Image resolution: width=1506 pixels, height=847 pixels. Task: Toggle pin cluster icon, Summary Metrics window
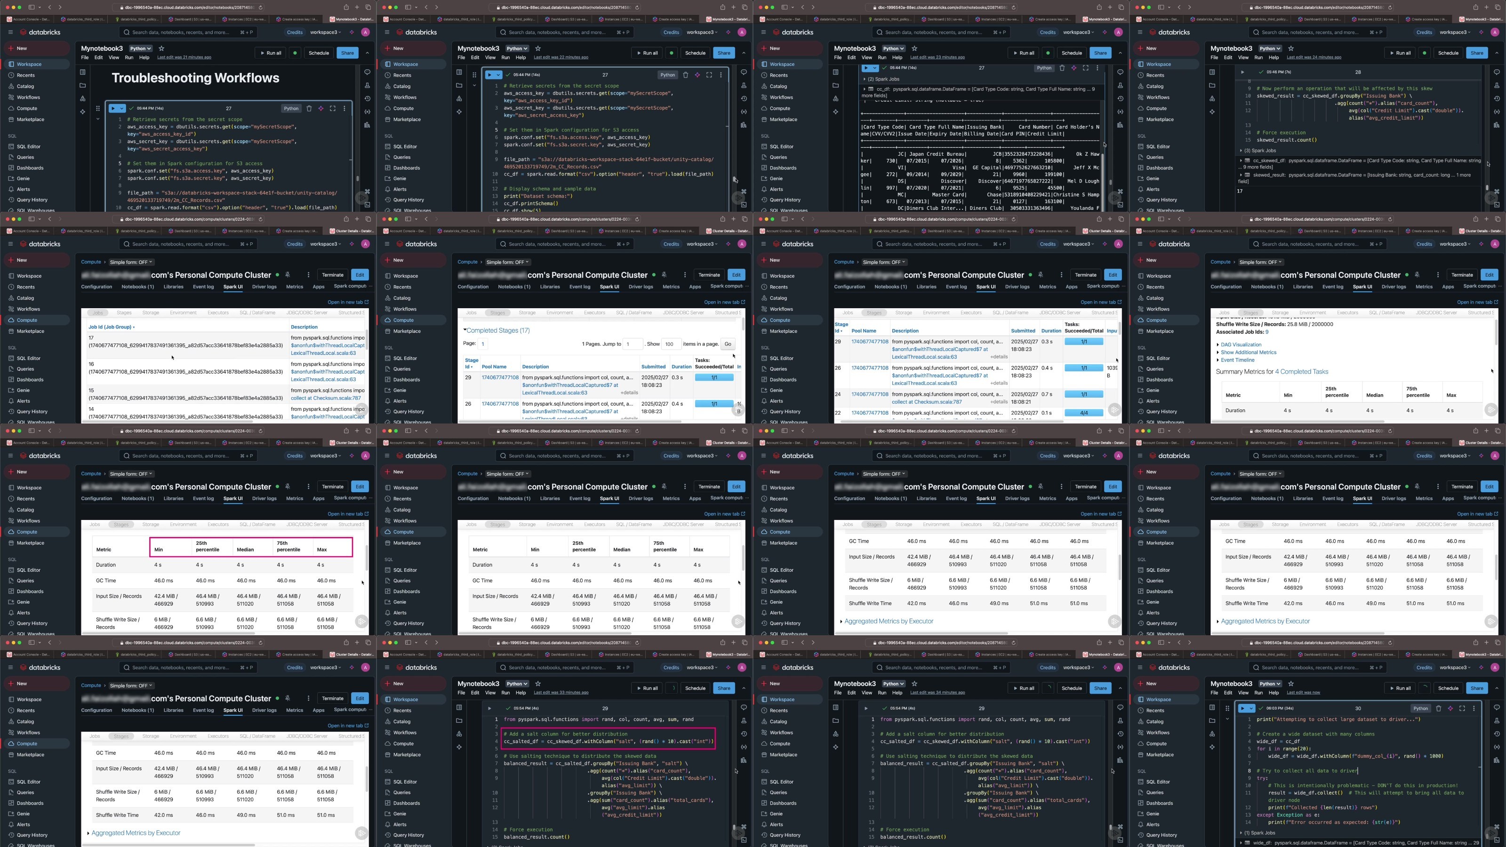(x=1417, y=275)
